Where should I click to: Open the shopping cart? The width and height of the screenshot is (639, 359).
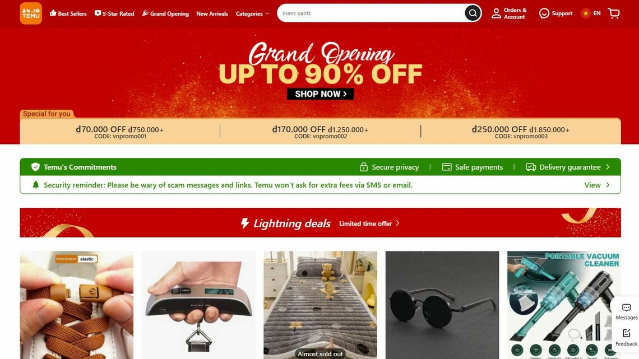pos(614,13)
